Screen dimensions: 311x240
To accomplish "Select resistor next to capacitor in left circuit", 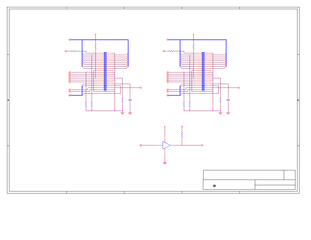I will [122, 100].
